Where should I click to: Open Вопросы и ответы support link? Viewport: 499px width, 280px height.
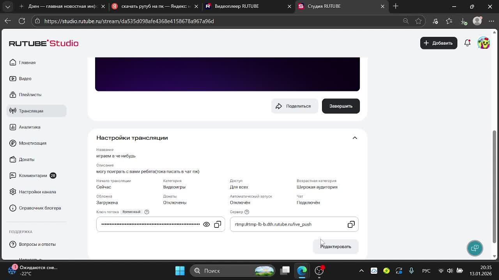click(37, 244)
